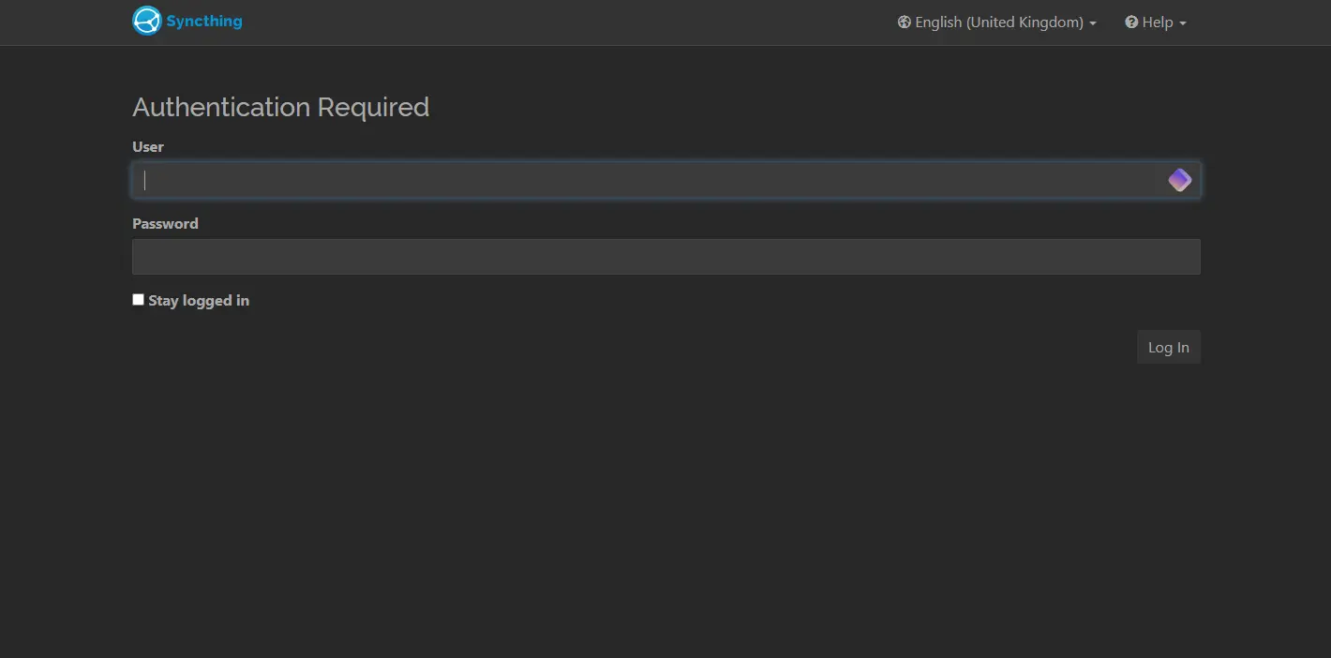Open the English (United Kingdom) language dropdown
The width and height of the screenshot is (1331, 658).
tap(996, 22)
